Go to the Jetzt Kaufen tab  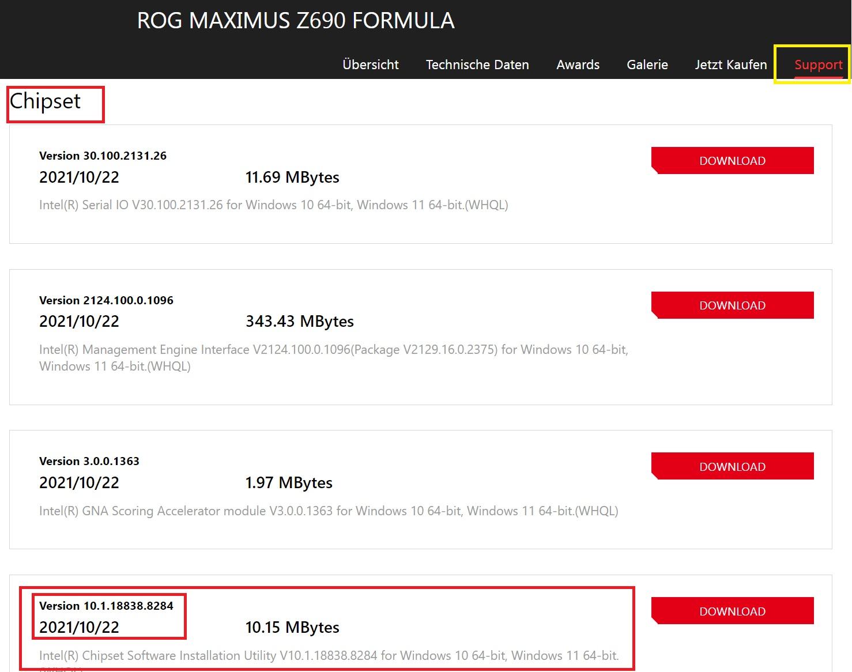[731, 65]
